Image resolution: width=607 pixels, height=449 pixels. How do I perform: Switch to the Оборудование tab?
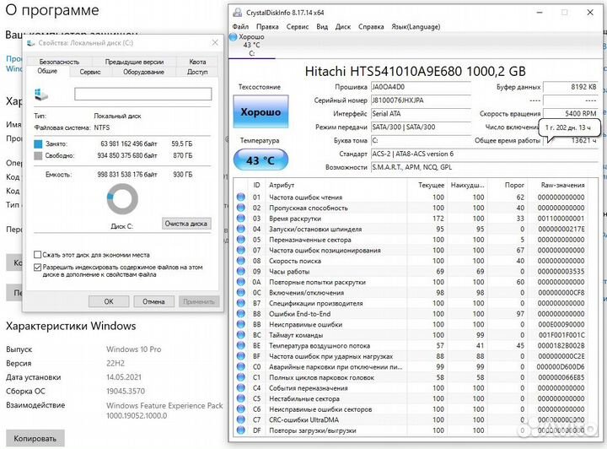(143, 72)
